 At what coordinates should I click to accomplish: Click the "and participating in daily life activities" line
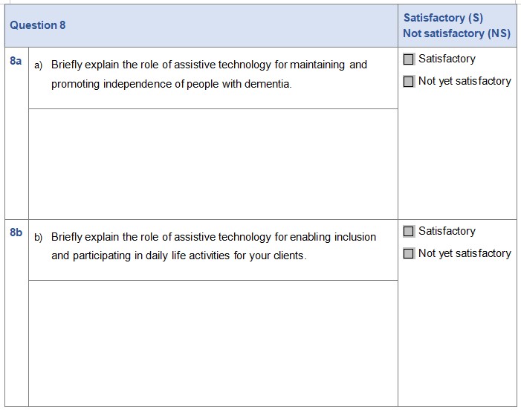178,256
